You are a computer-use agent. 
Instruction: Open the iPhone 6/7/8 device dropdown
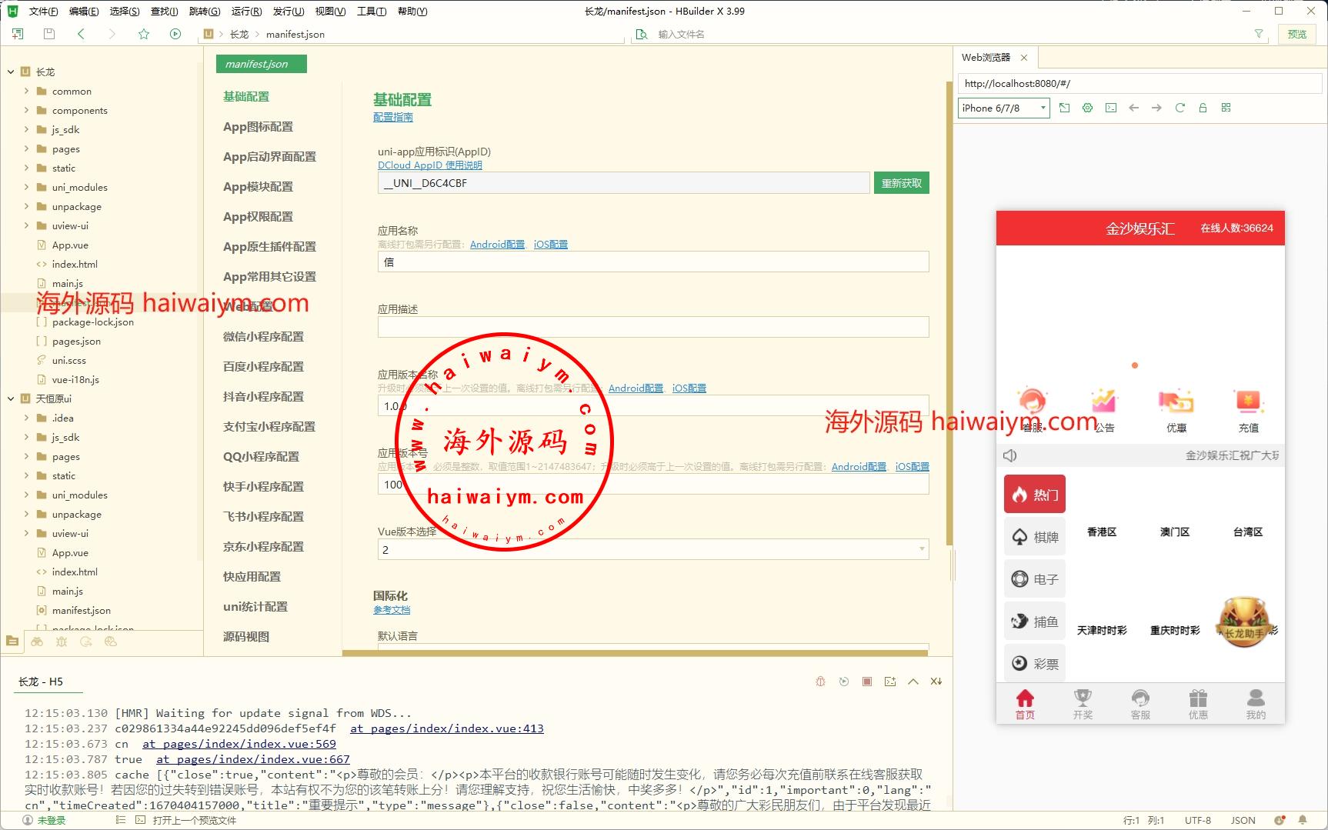point(1003,108)
